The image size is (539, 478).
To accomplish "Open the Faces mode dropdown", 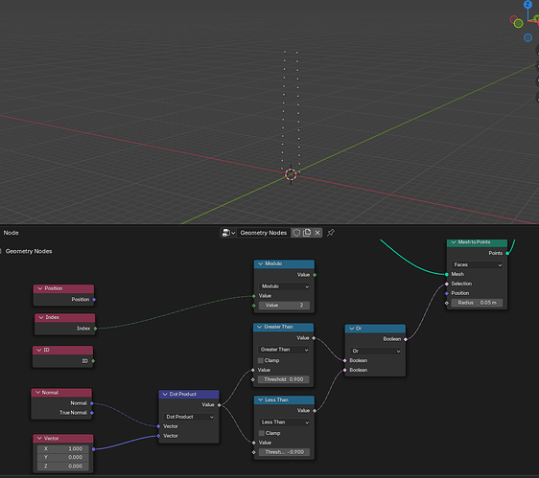I will coord(477,264).
